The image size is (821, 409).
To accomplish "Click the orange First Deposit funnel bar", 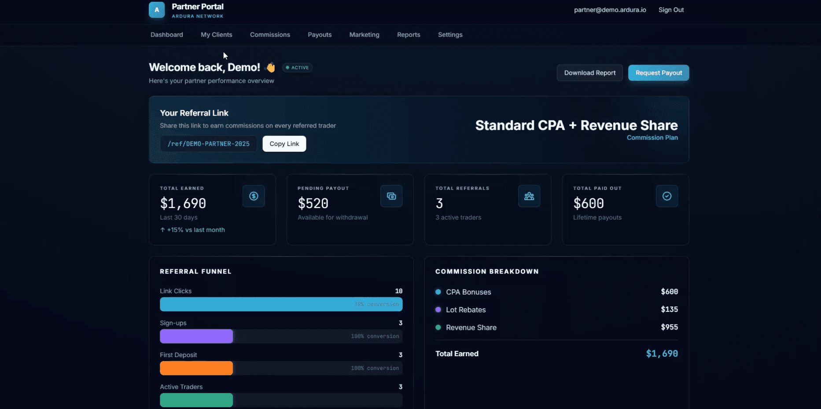I will (x=196, y=368).
